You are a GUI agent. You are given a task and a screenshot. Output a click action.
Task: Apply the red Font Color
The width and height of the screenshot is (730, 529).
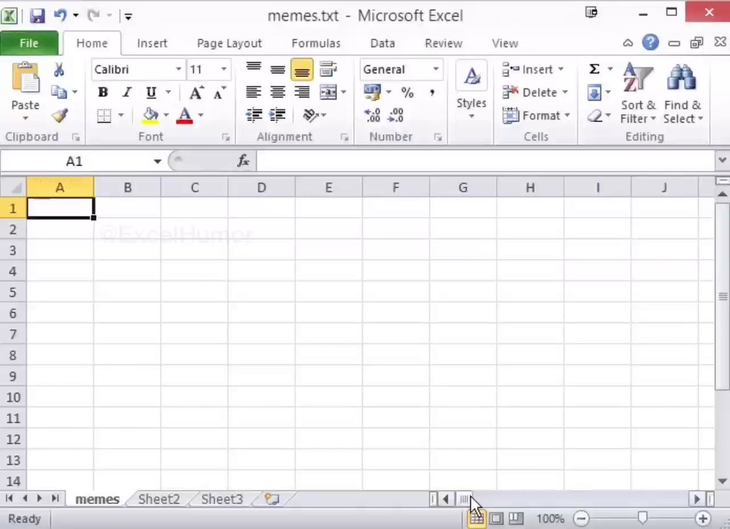point(184,115)
